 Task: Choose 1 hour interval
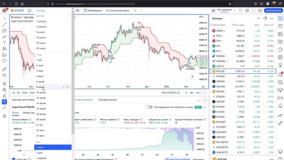pos(53,60)
